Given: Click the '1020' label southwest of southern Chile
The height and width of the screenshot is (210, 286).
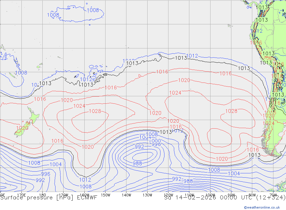Looking at the screenshot, I should pyautogui.click(x=222, y=159).
